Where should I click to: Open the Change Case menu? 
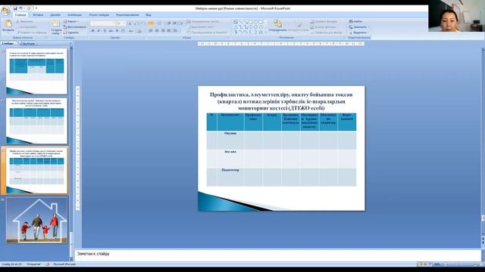point(131,31)
